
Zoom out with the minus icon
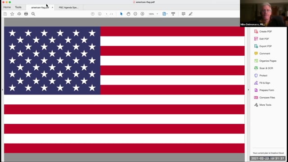(135, 14)
